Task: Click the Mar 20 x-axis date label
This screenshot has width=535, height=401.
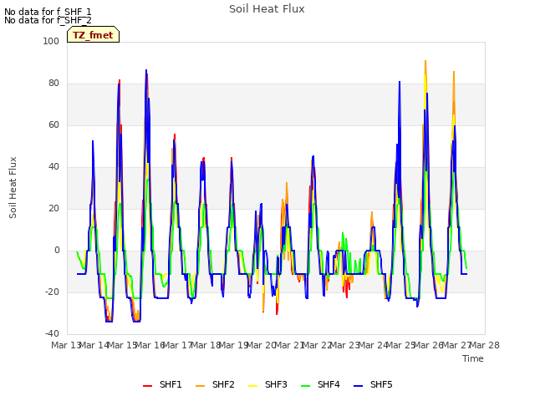Action: click(262, 345)
